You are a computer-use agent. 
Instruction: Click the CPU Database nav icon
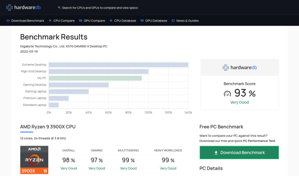pyautogui.click(x=111, y=21)
